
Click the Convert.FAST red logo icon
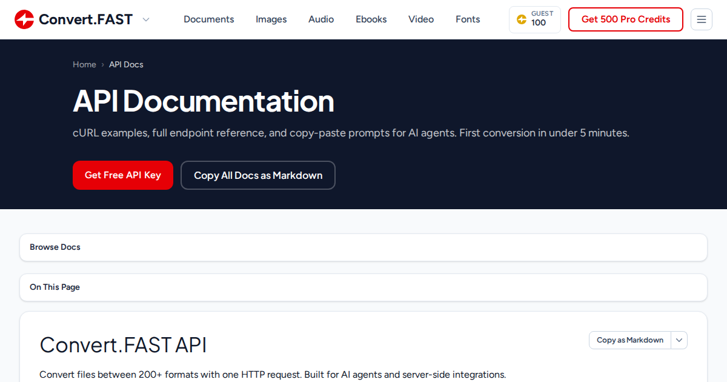(x=24, y=19)
